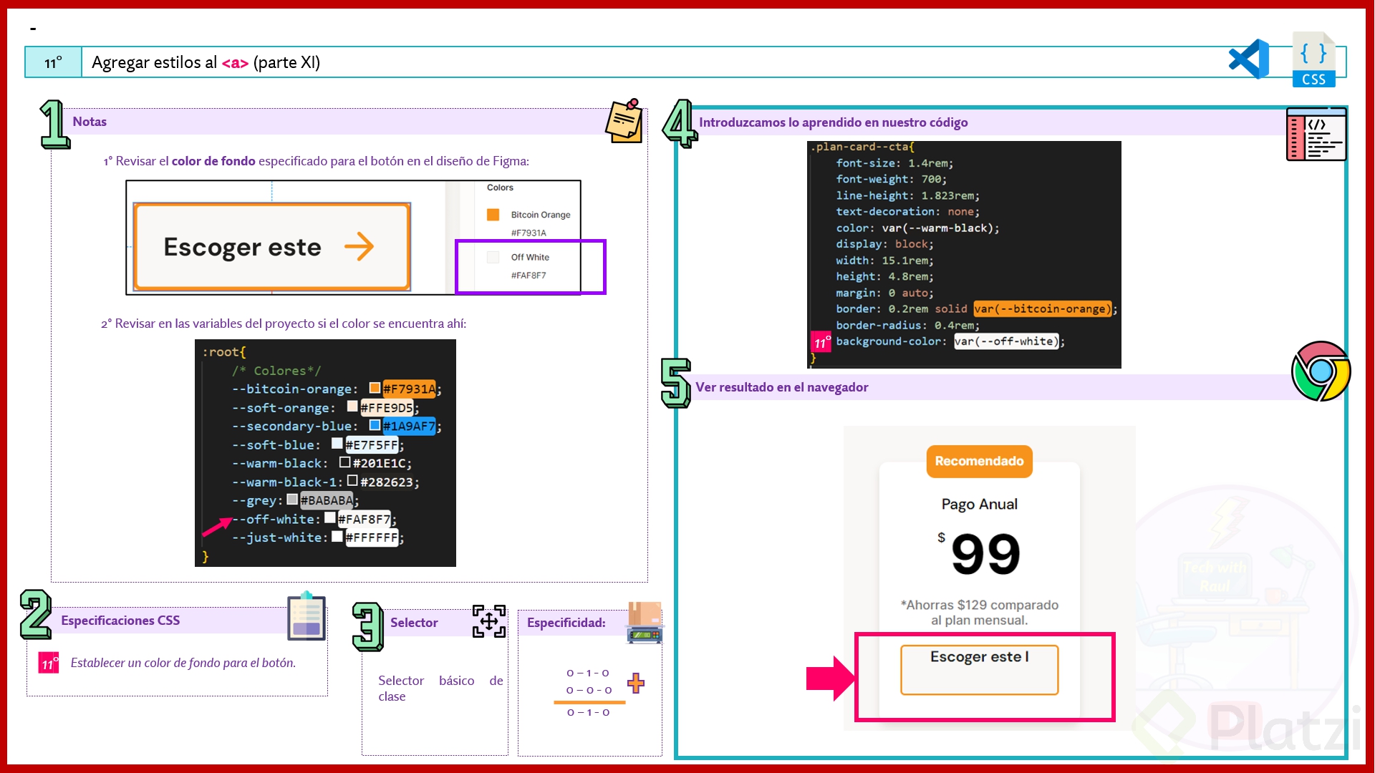
Task: Click the '#F7931A' hex value in code
Action: click(410, 389)
